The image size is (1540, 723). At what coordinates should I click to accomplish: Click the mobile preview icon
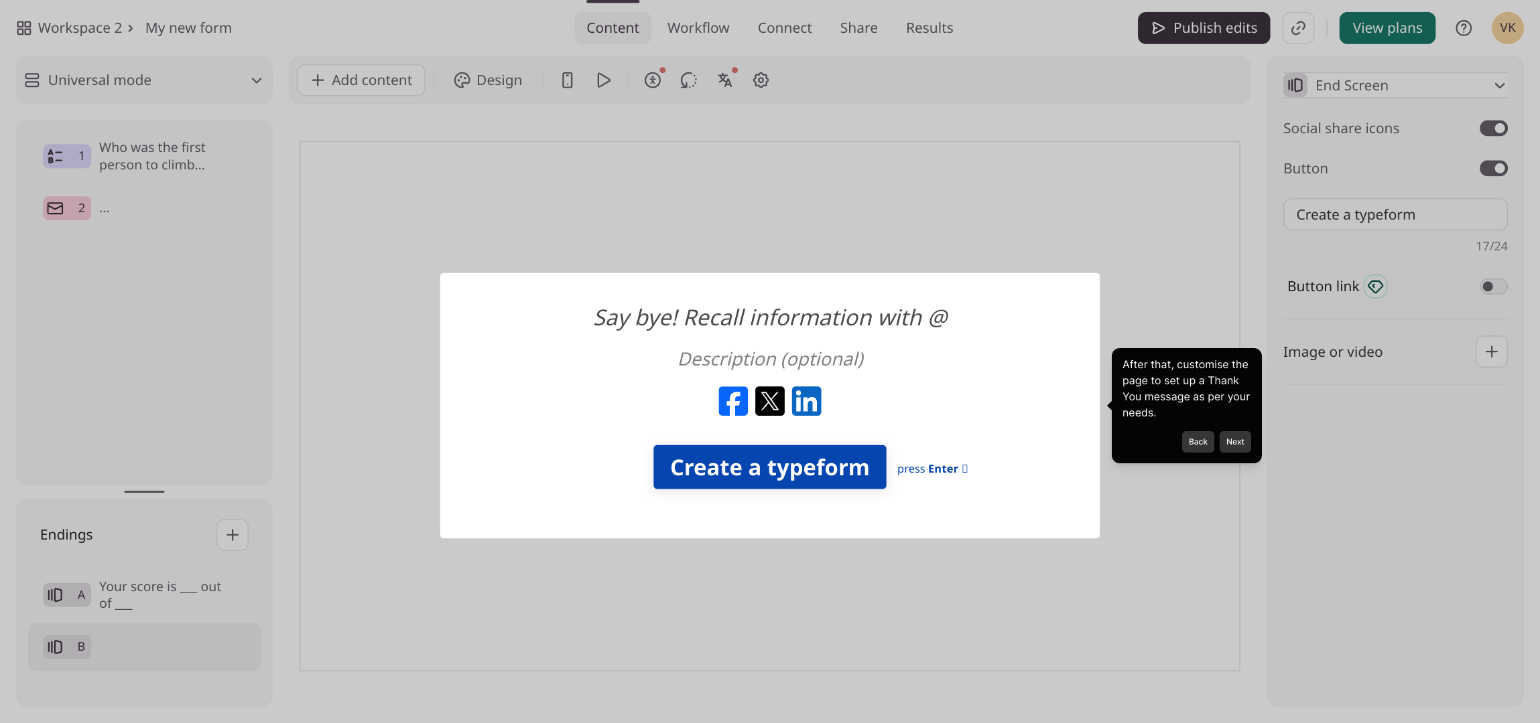click(x=567, y=80)
